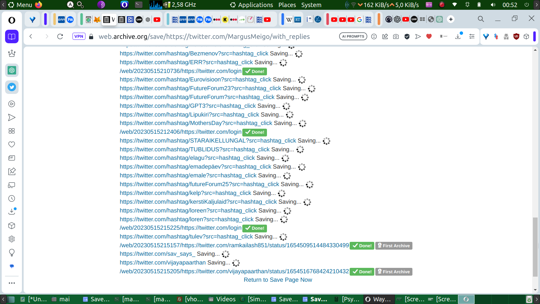Viewport: 540px width, 304px height.
Task: Open the emoji smiley icon in address bar
Action: coord(374,36)
